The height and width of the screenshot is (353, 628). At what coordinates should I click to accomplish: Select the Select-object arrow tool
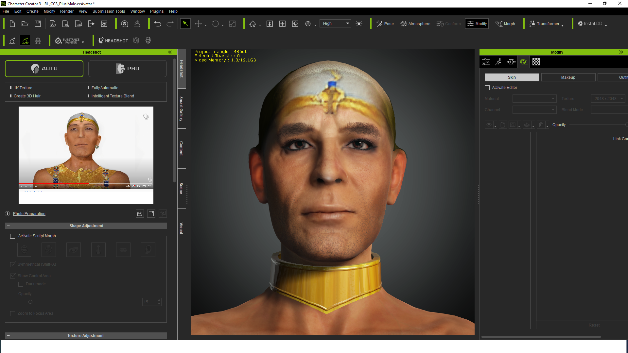(185, 24)
